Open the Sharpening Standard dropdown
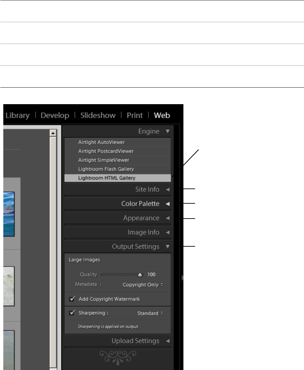The height and width of the screenshot is (370, 304). (150, 313)
